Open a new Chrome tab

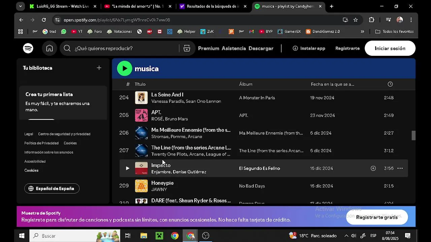click(x=332, y=6)
